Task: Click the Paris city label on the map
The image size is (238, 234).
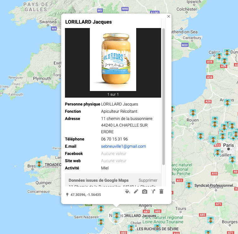Action: 229,145
